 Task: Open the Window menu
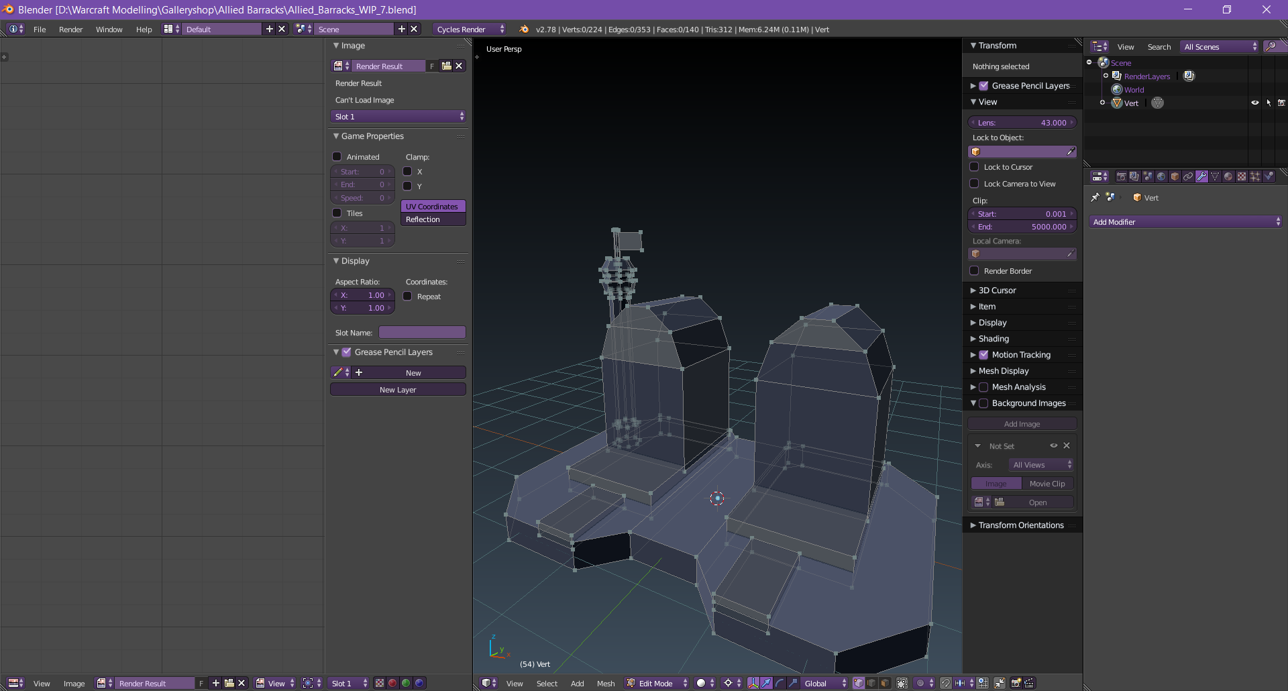click(x=109, y=29)
